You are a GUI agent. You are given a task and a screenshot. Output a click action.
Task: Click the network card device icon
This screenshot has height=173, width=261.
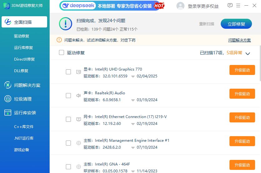pyautogui.click(x=79, y=119)
